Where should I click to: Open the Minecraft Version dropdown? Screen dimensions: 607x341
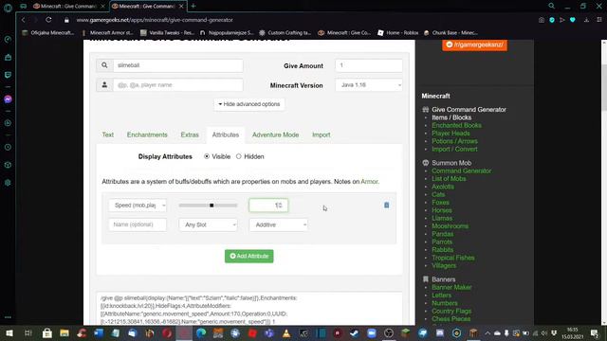point(369,85)
